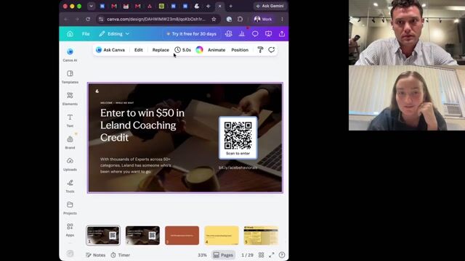Click the Replace button

click(x=161, y=50)
